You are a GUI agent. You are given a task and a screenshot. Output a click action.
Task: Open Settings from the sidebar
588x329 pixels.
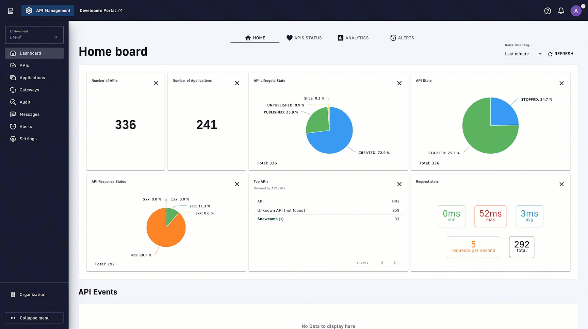tap(28, 139)
